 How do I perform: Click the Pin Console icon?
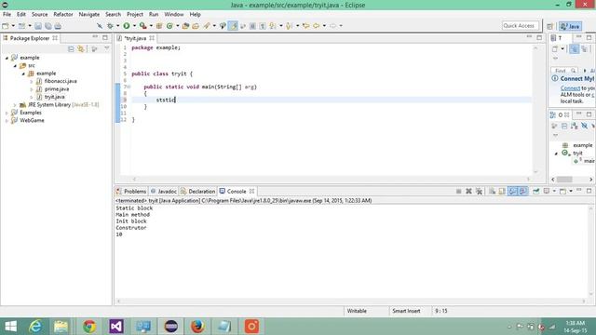[536, 191]
